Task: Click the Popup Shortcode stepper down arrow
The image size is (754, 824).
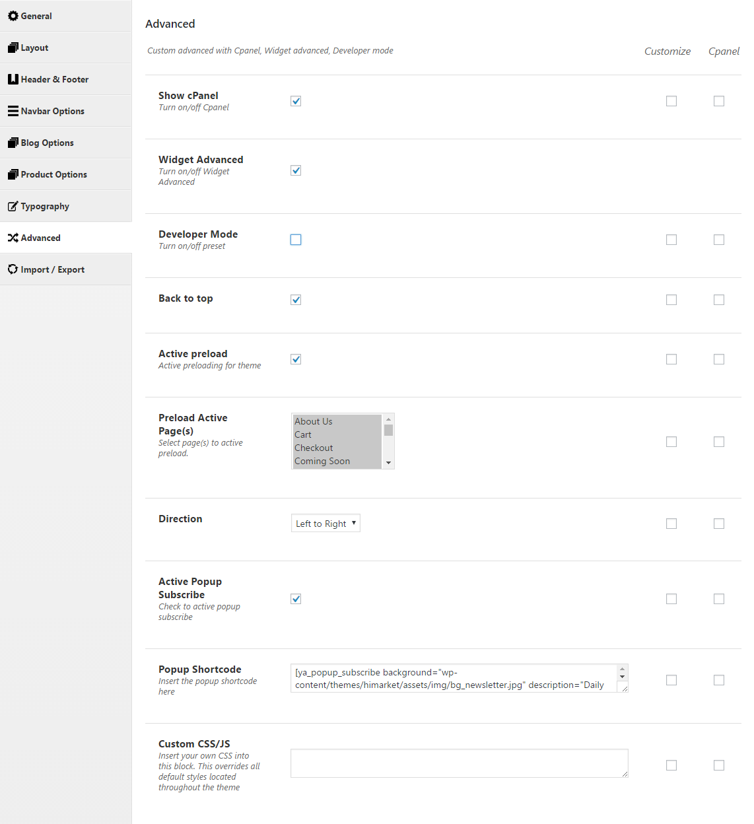Action: (x=622, y=677)
